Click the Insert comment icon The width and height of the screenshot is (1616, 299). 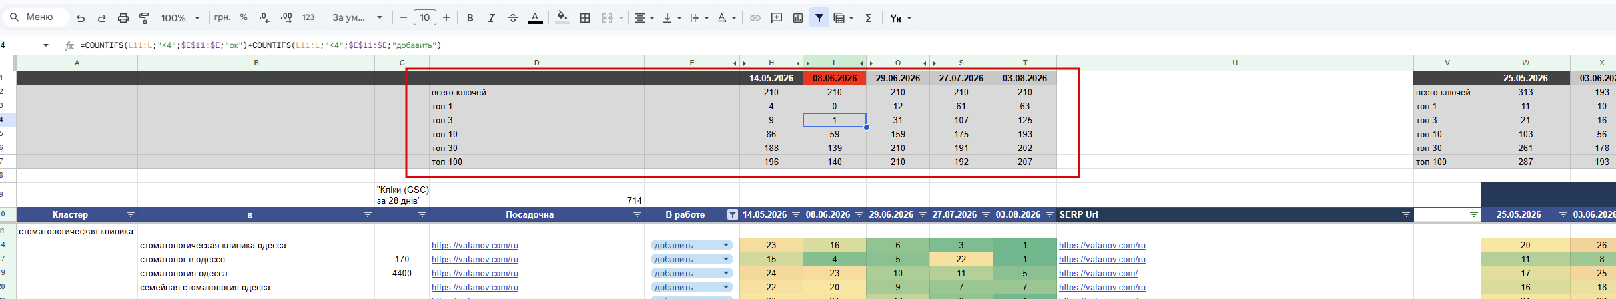tap(777, 18)
